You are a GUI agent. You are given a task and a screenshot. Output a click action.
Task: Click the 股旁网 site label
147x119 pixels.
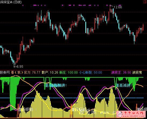5,73
